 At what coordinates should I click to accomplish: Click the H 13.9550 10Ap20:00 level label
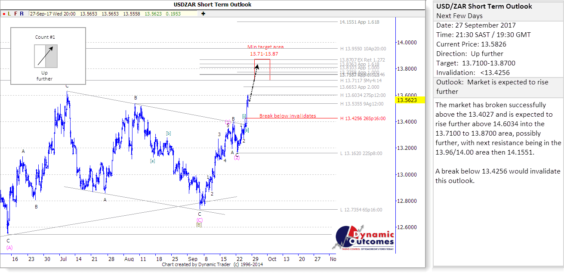point(363,49)
